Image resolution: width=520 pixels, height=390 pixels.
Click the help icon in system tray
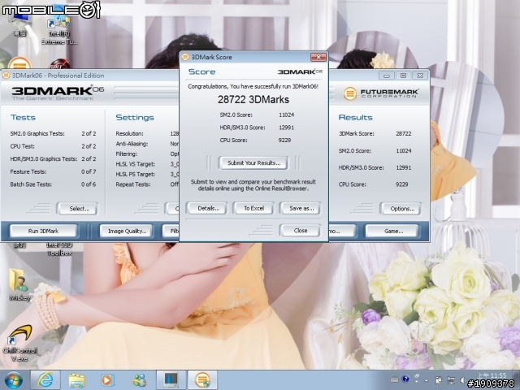point(405,379)
